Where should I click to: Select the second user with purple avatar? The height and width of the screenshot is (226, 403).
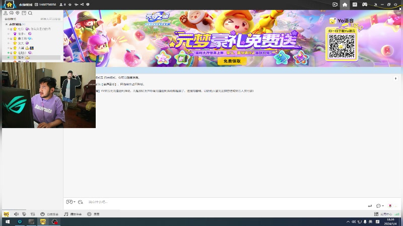click(x=31, y=34)
